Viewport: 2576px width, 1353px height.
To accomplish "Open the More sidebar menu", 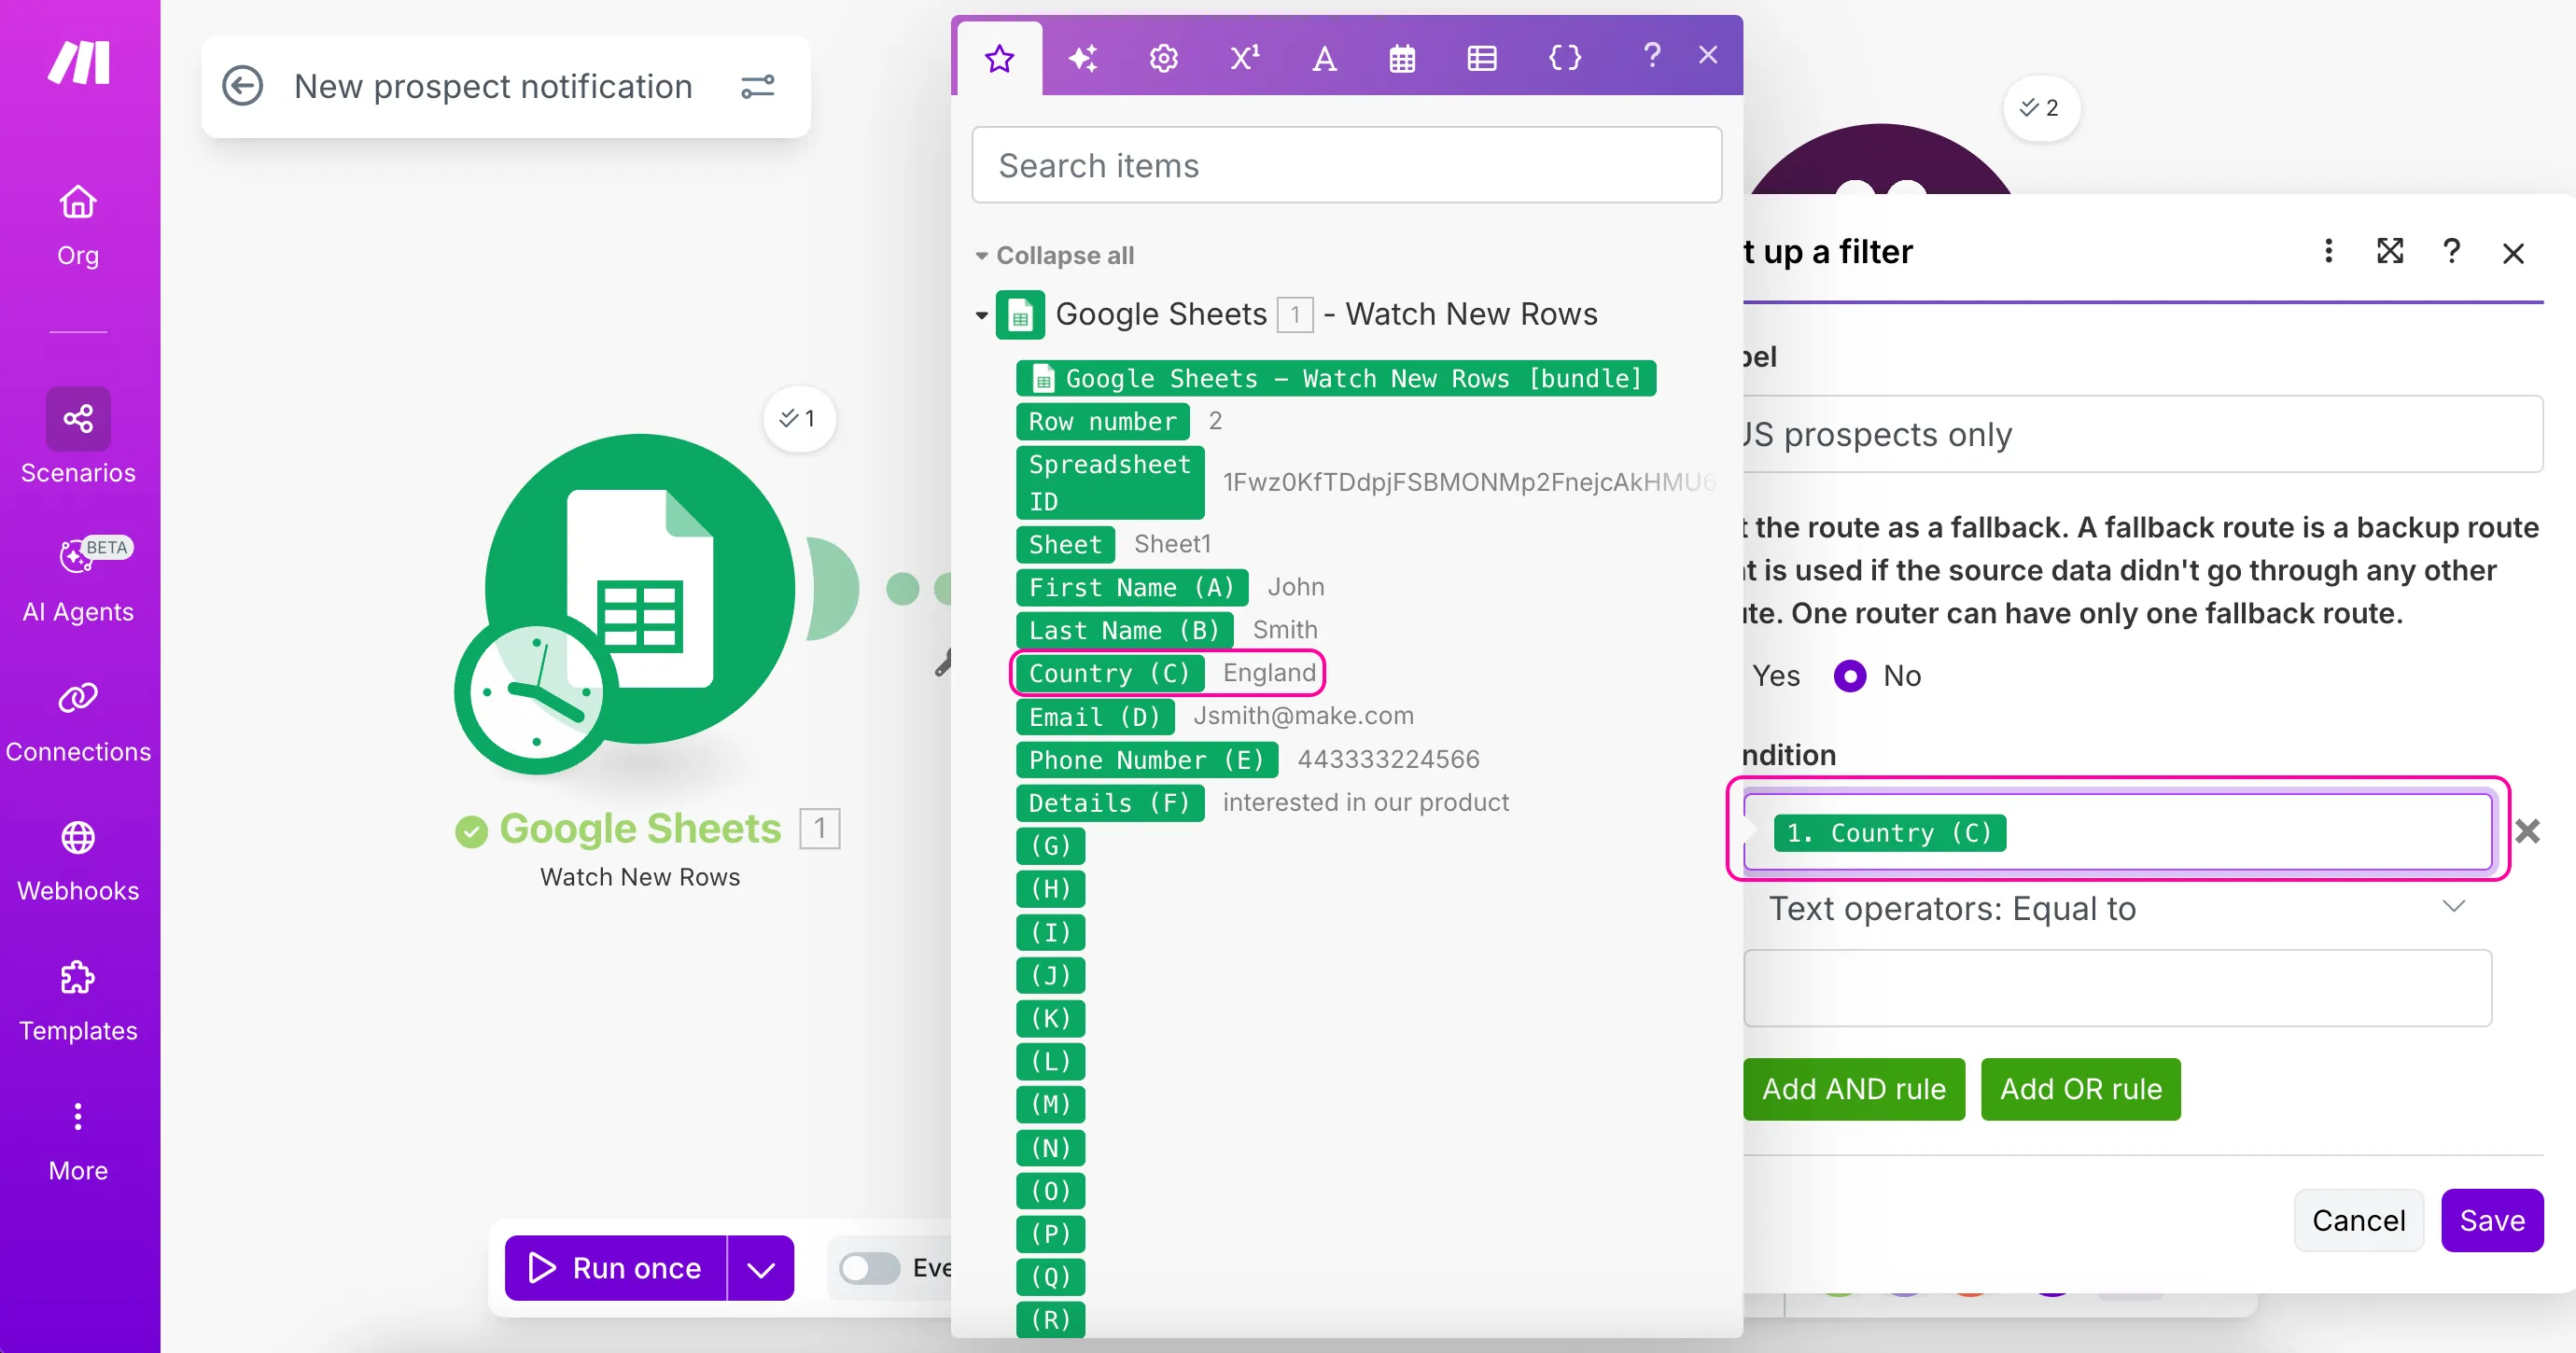I will (x=78, y=1141).
